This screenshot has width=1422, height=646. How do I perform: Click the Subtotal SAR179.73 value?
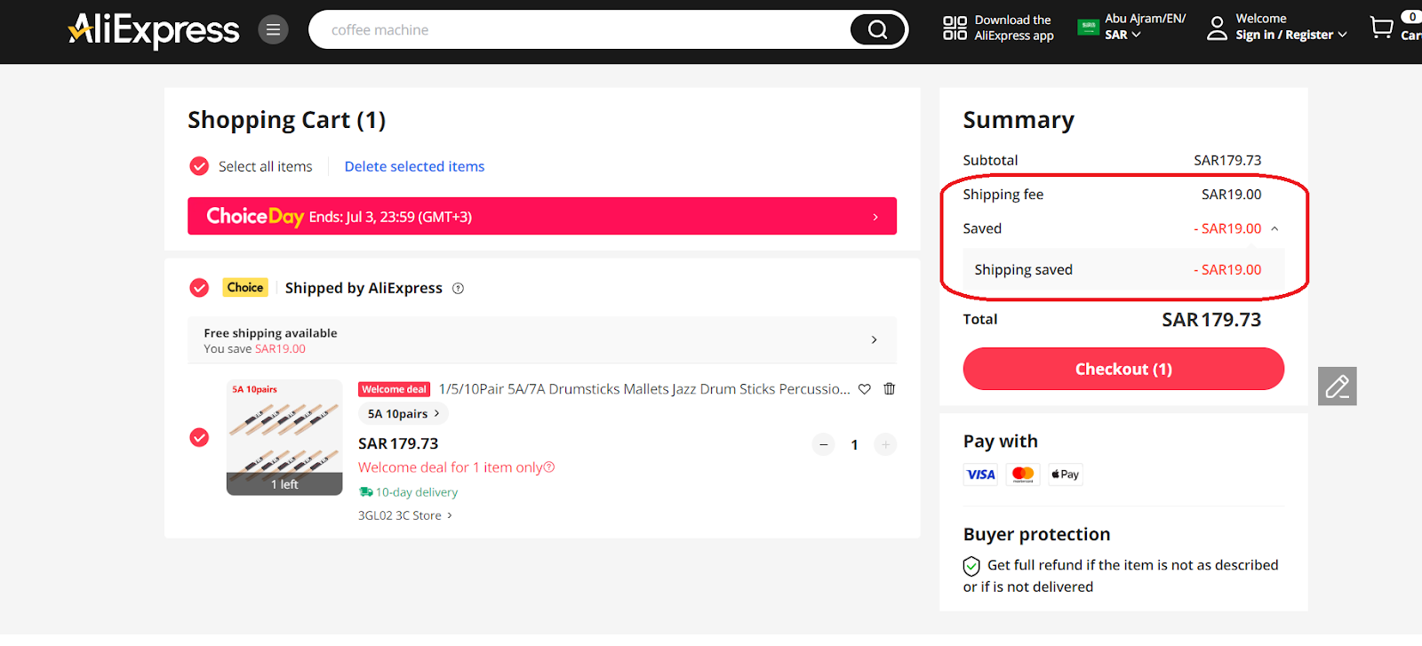(x=1227, y=160)
